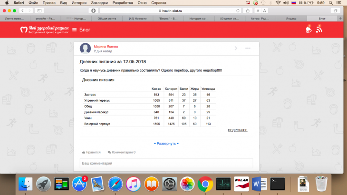This screenshot has height=195, width=347.
Task: Click the post's three-dots options icon
Action: pos(247,49)
